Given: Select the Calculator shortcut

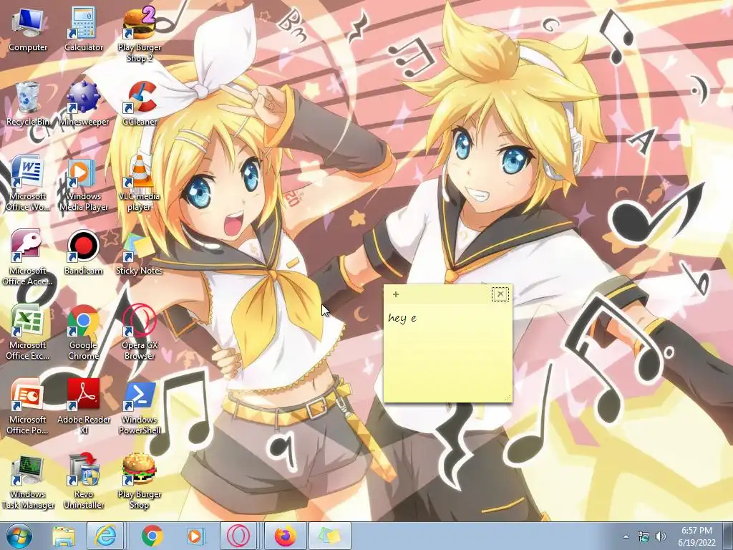Looking at the screenshot, I should 84,30.
